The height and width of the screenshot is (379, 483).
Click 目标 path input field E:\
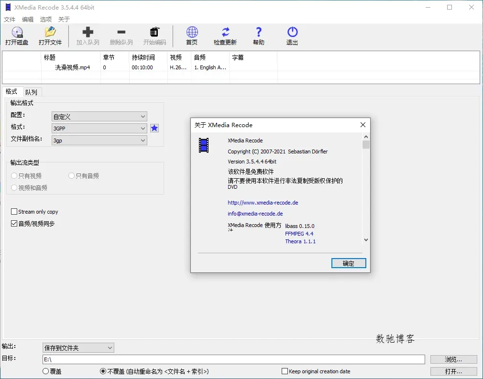click(233, 359)
